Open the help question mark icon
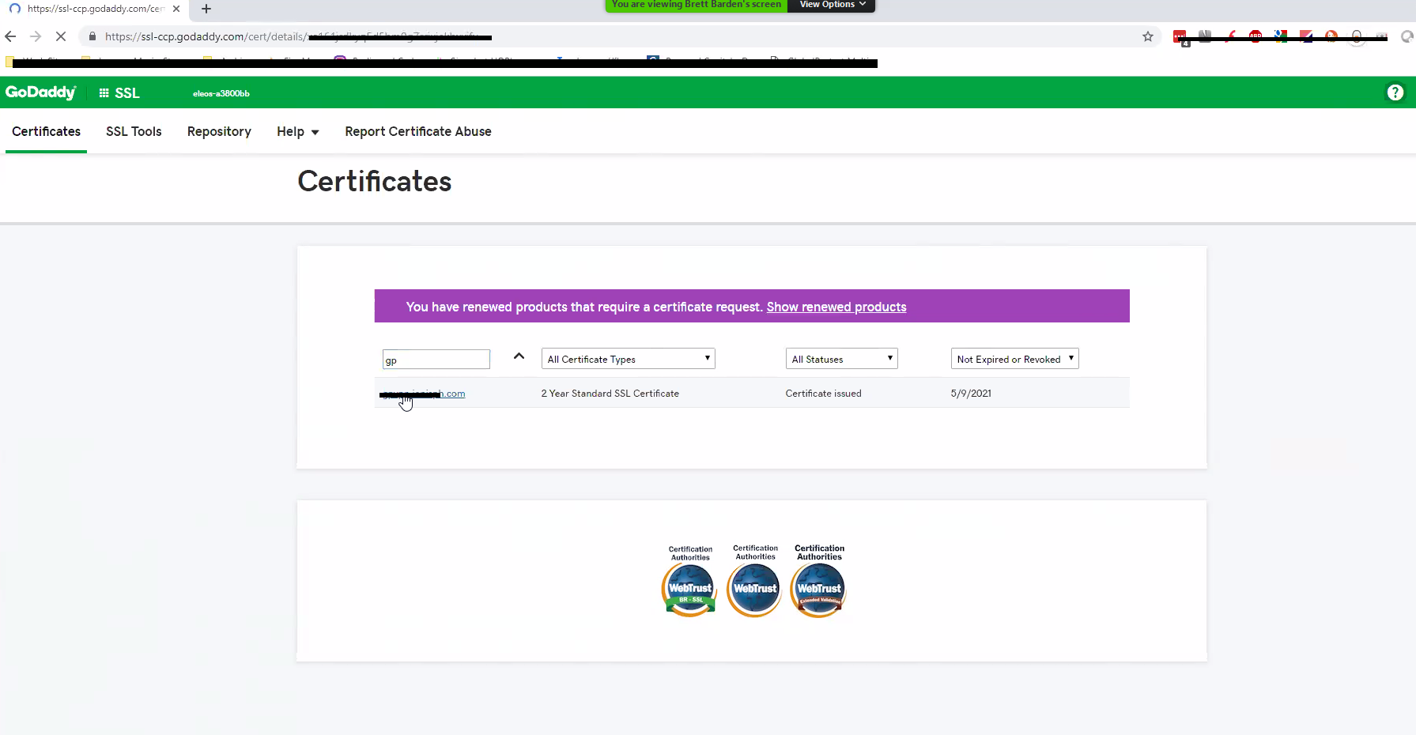The width and height of the screenshot is (1416, 735). click(x=1395, y=92)
